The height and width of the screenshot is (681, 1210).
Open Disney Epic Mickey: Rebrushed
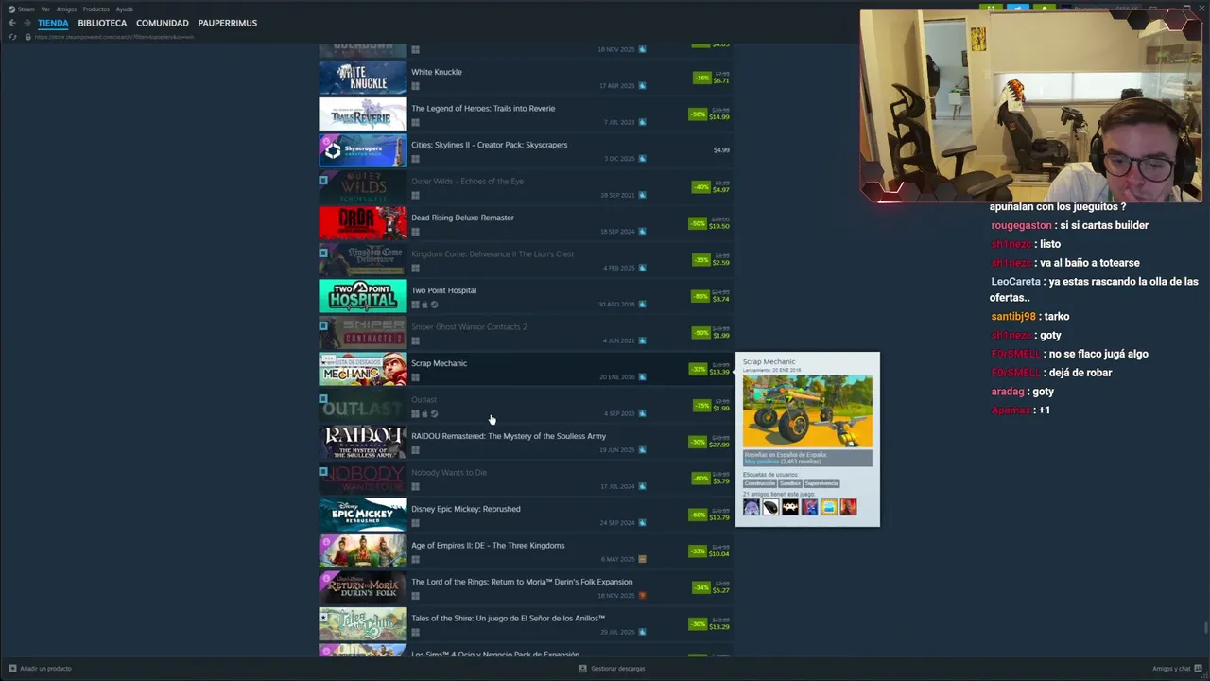click(526, 515)
